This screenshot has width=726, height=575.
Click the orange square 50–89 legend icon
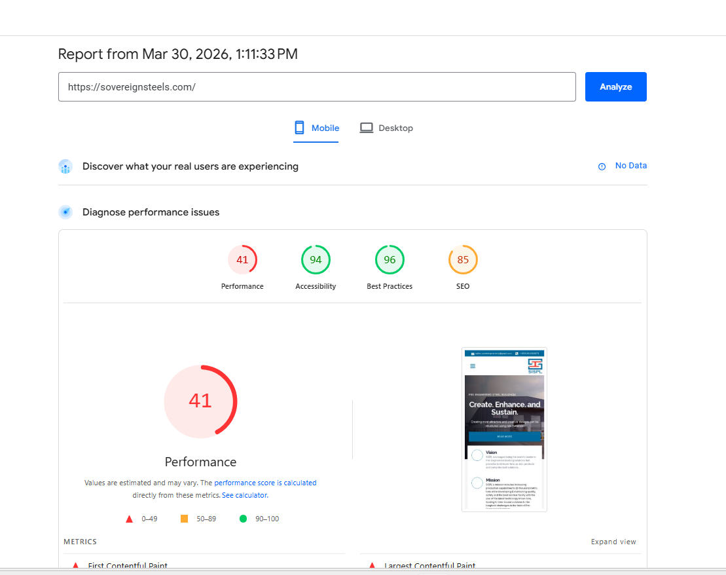(x=184, y=519)
